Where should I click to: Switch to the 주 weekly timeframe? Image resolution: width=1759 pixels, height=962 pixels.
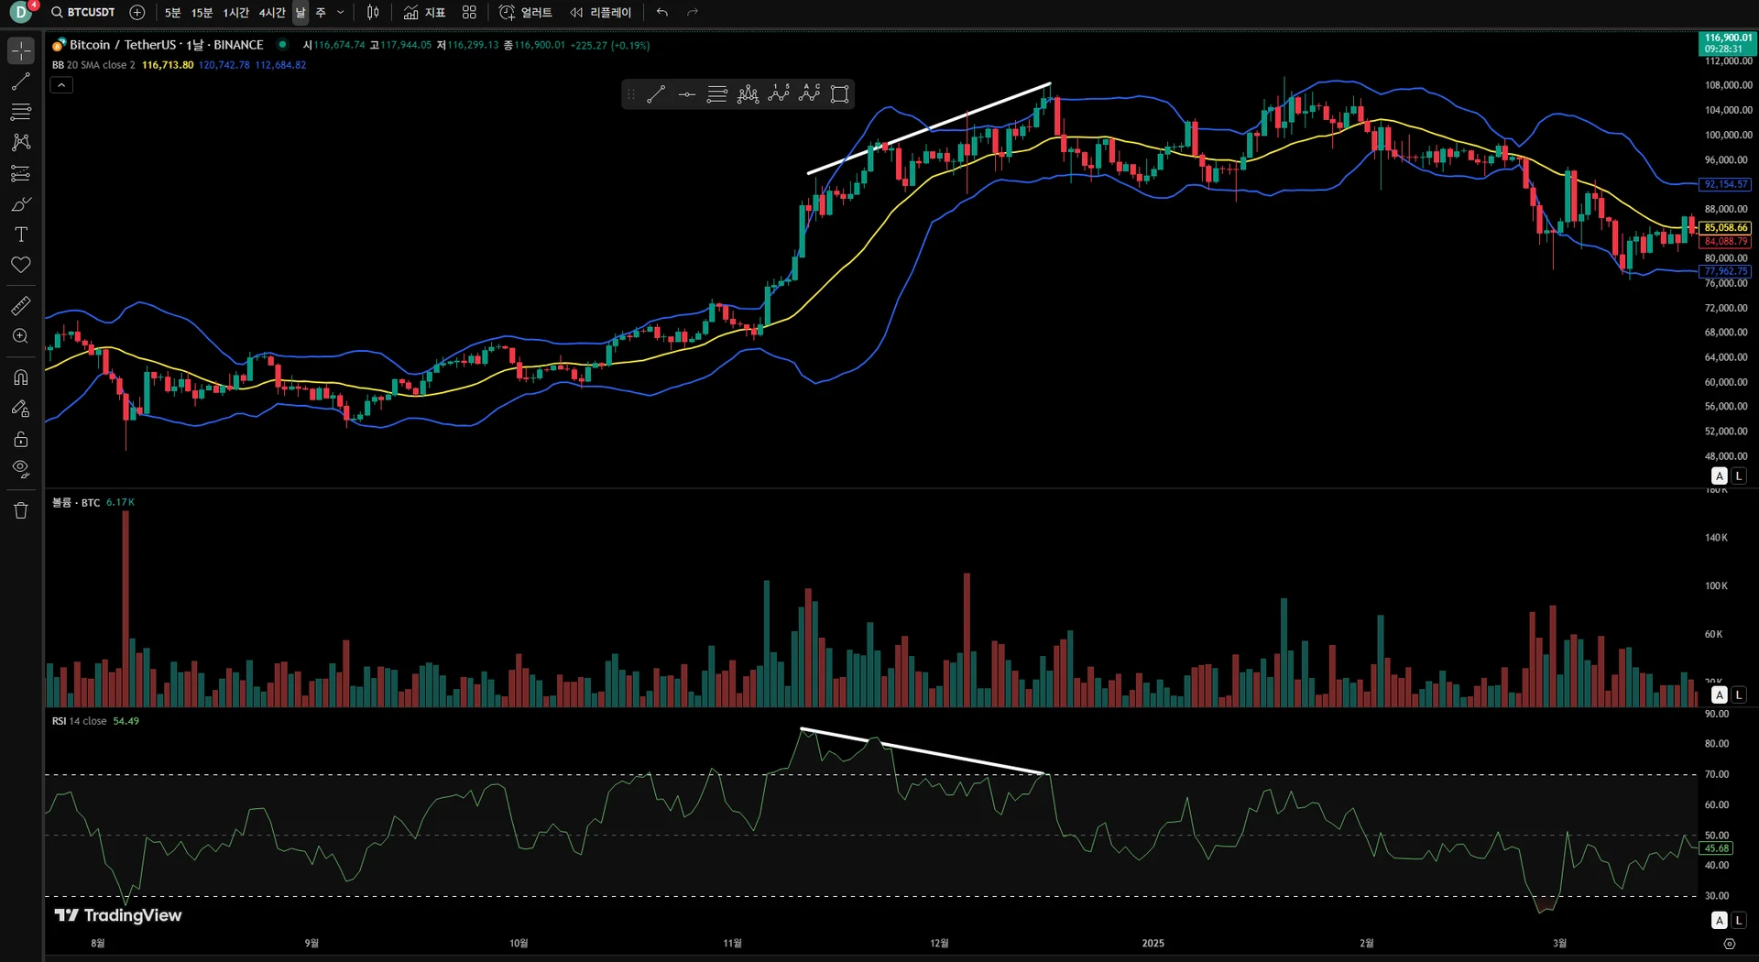click(x=321, y=12)
